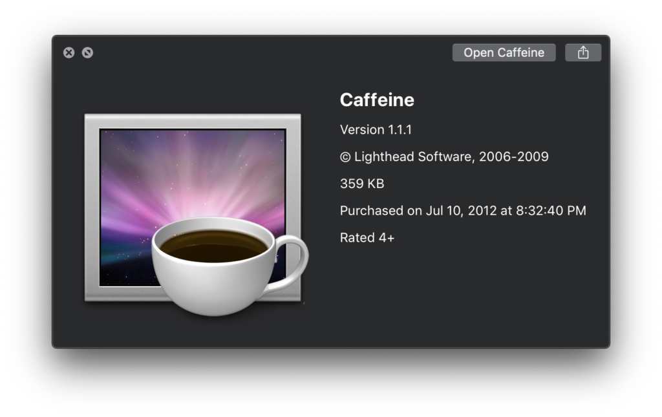Screen dimensions: 662x417
Task: Click the circular slashed icon beside close
Action: [87, 53]
